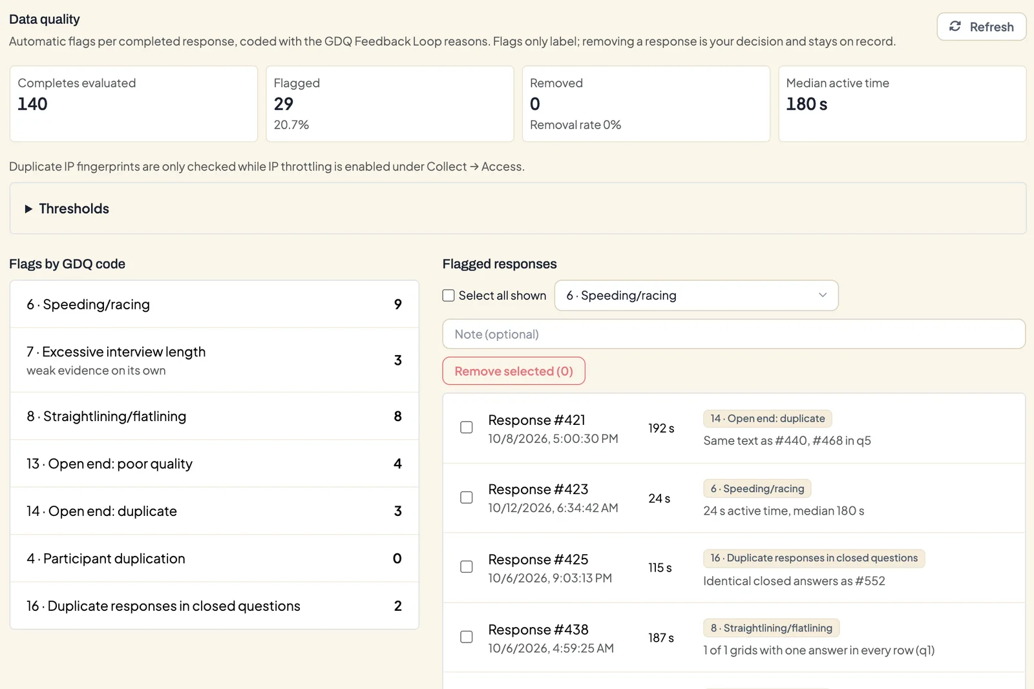1034x689 pixels.
Task: Select 16 · Duplicate responses in closed questions row
Action: [214, 606]
